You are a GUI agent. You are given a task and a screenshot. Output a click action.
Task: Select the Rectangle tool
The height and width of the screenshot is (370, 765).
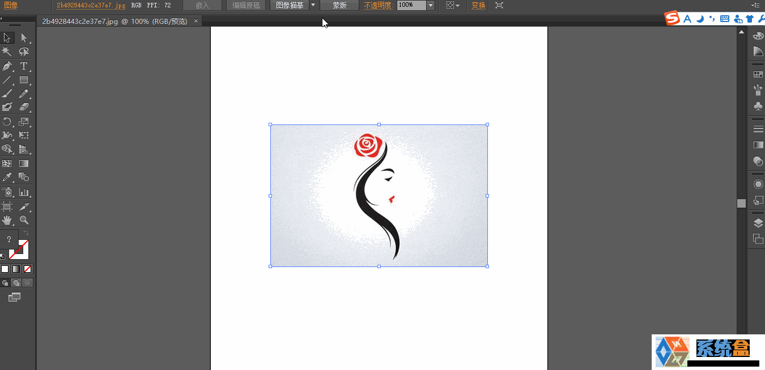(x=24, y=80)
